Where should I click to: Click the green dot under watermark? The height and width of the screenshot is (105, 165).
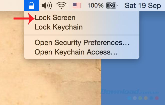coord(140,98)
